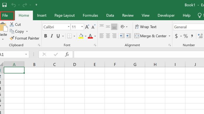The width and height of the screenshot is (204, 114).
Task: Undo the last action
Action: click(13, 5)
